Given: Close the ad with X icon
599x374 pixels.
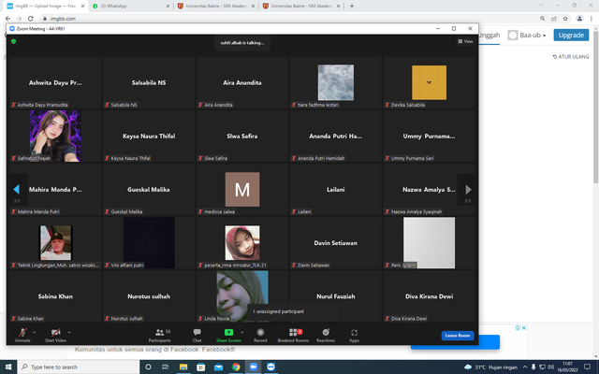Looking at the screenshot, I should pyautogui.click(x=524, y=328).
